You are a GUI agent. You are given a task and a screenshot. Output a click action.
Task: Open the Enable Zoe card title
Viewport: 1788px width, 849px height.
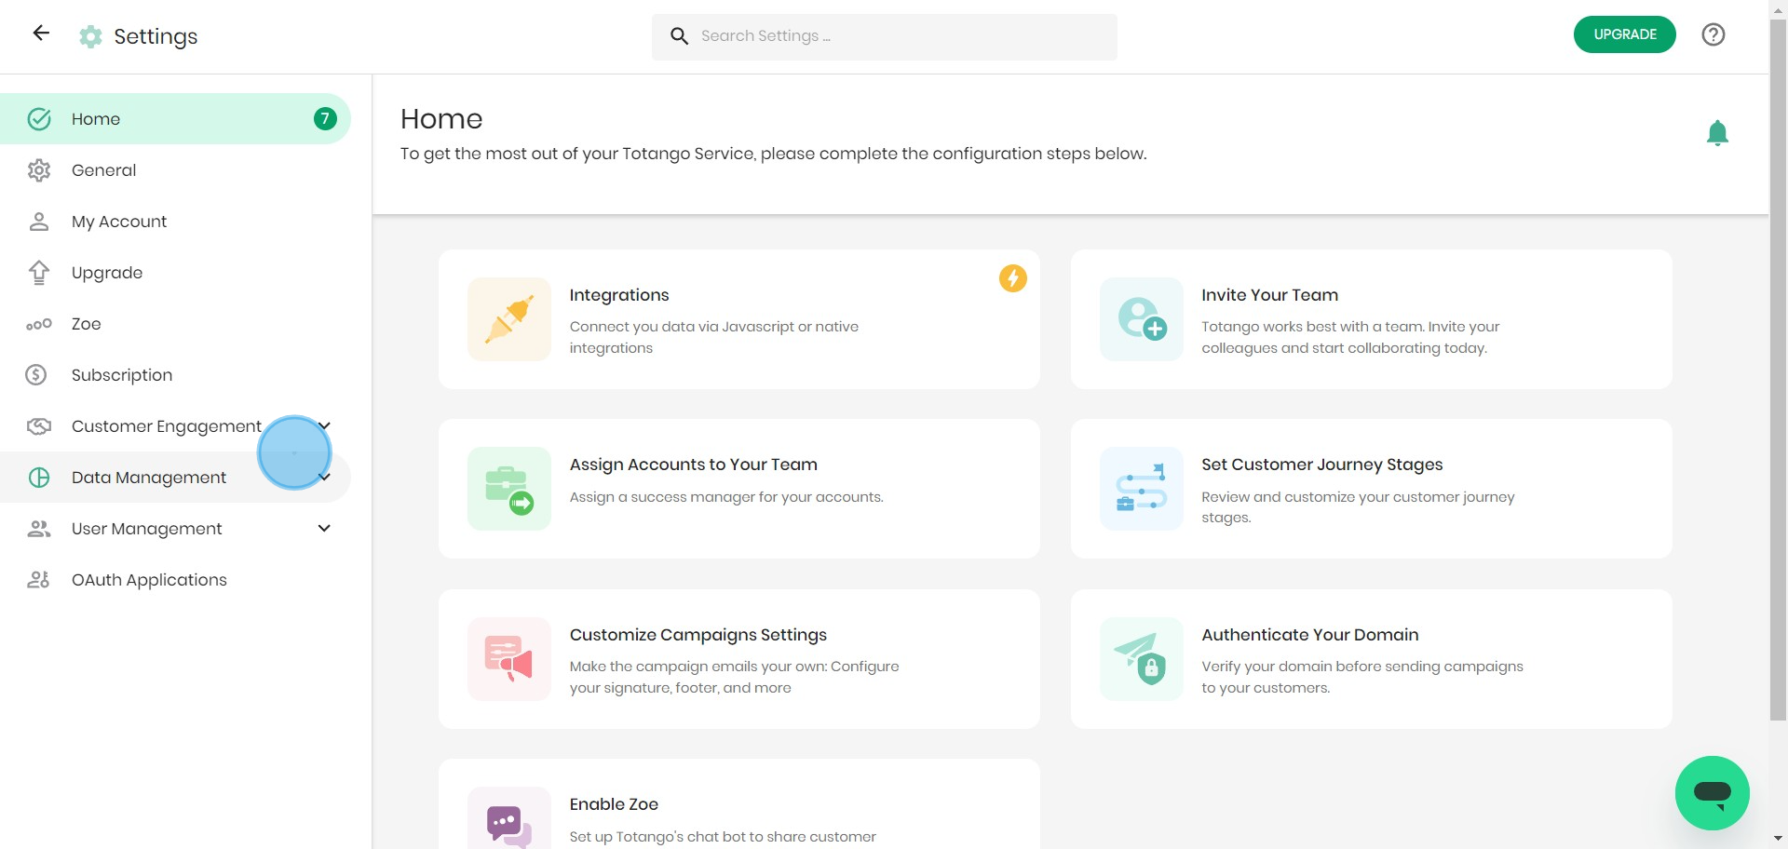(x=614, y=804)
